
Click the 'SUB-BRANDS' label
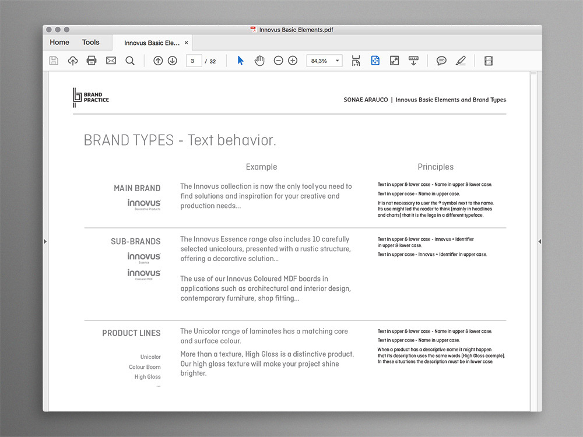tap(136, 242)
